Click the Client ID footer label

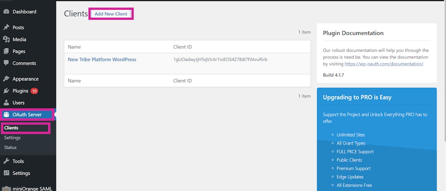click(x=182, y=81)
